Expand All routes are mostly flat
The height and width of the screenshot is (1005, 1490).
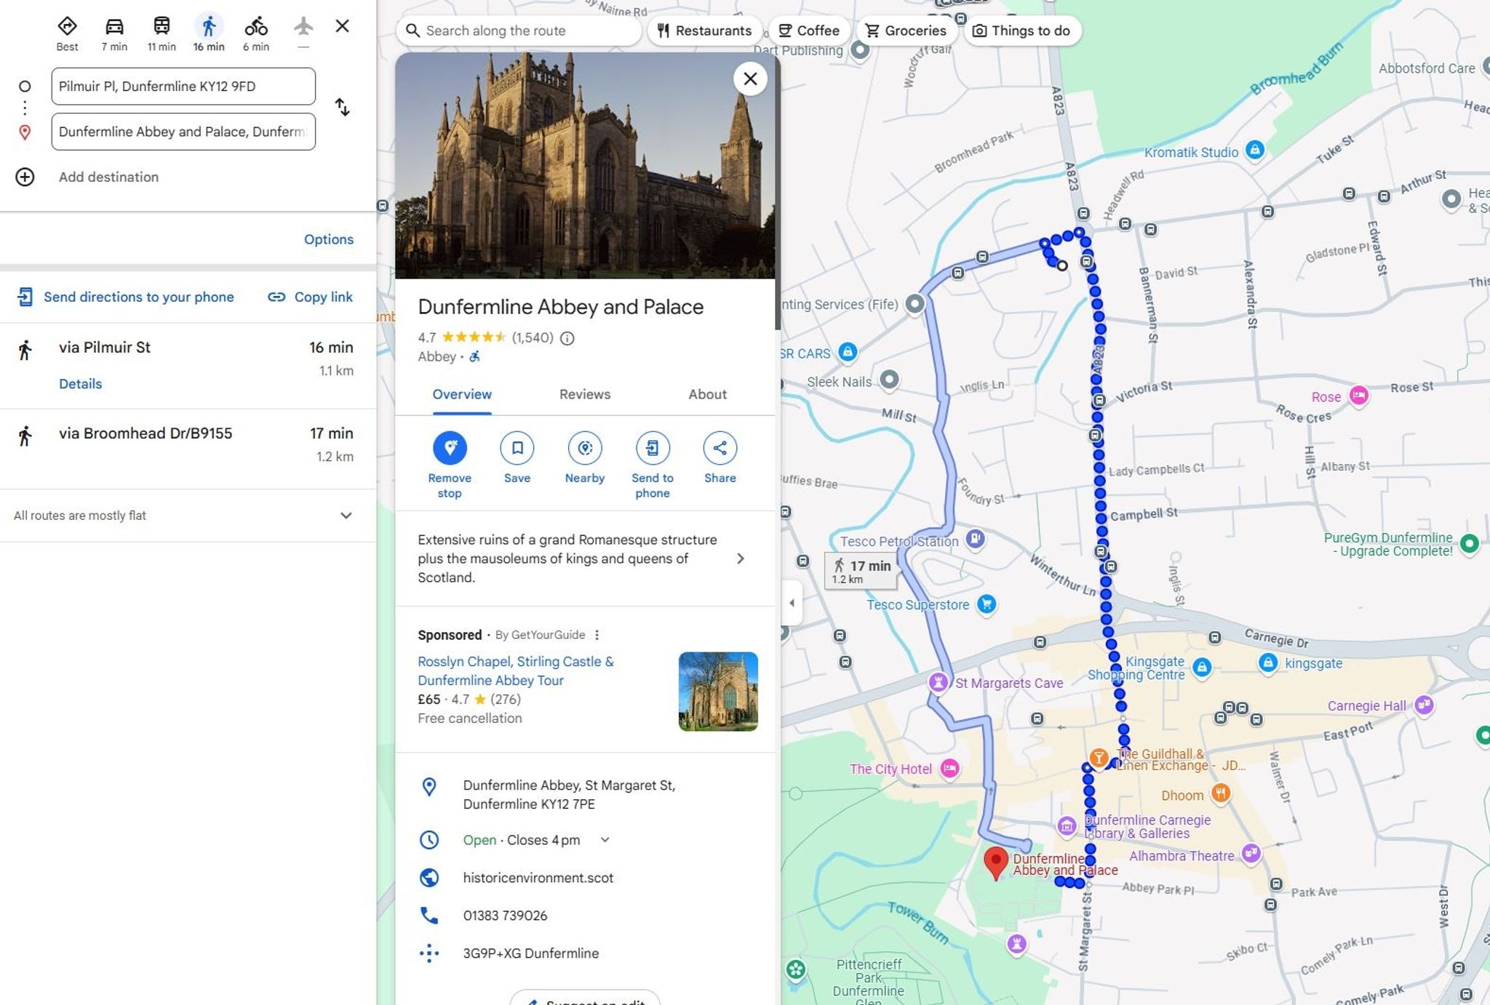[x=188, y=516]
